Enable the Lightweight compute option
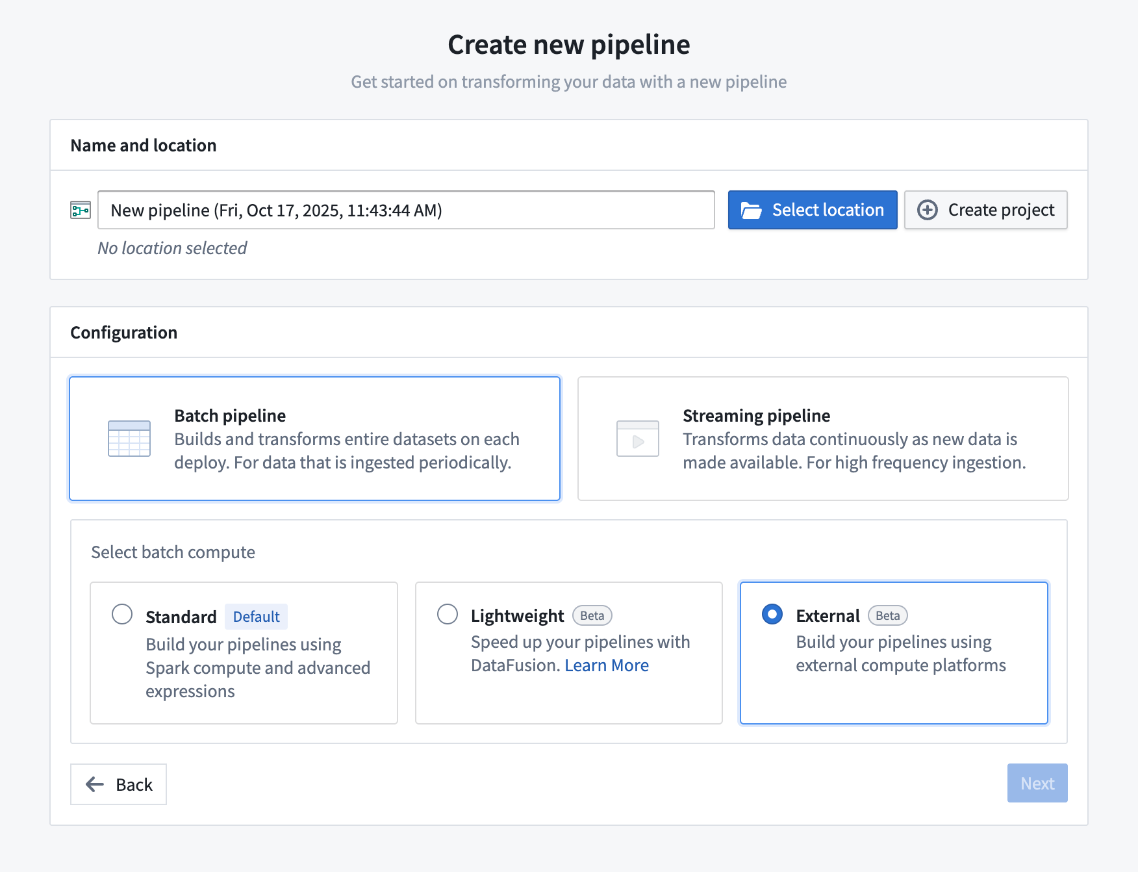Image resolution: width=1138 pixels, height=872 pixels. click(x=447, y=613)
